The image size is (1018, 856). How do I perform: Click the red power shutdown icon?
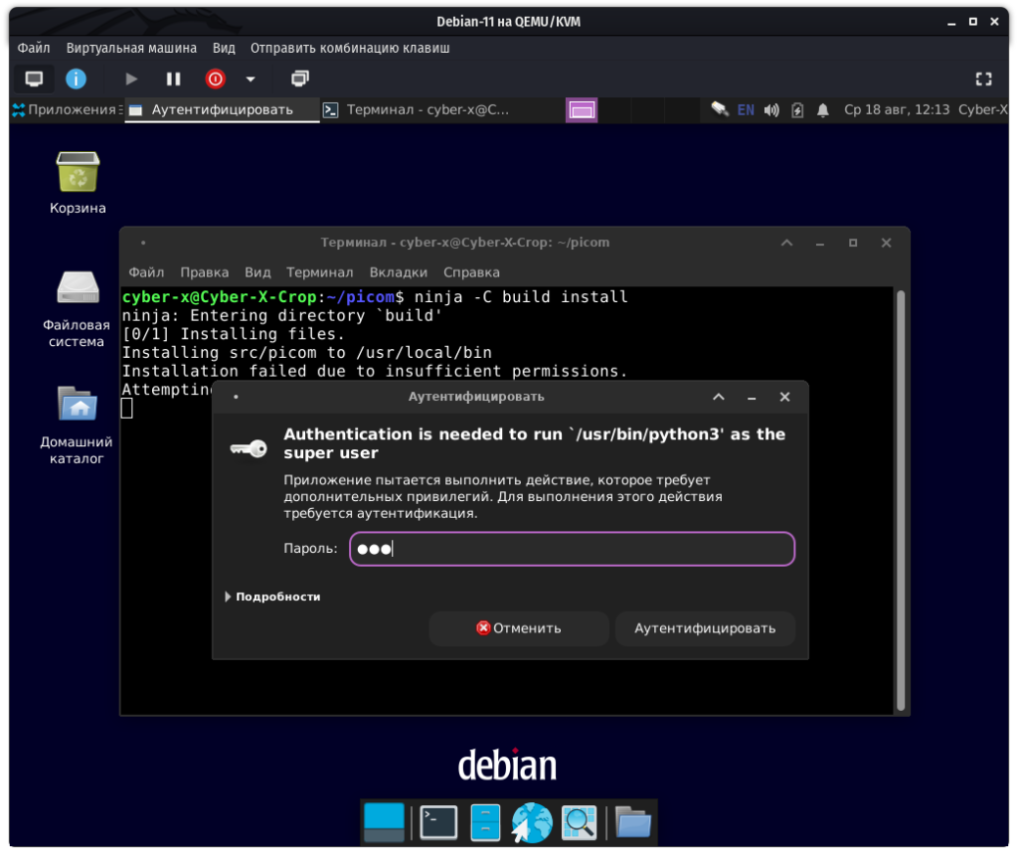point(215,79)
